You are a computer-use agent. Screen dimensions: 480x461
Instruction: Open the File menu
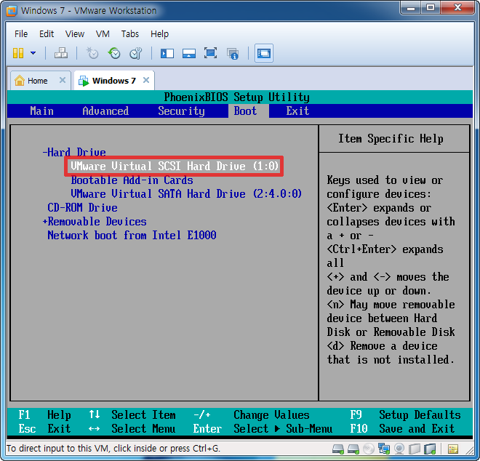[x=21, y=33]
